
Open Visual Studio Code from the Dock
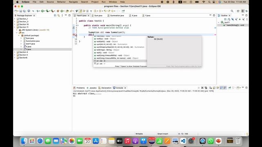pyautogui.click(x=183, y=141)
